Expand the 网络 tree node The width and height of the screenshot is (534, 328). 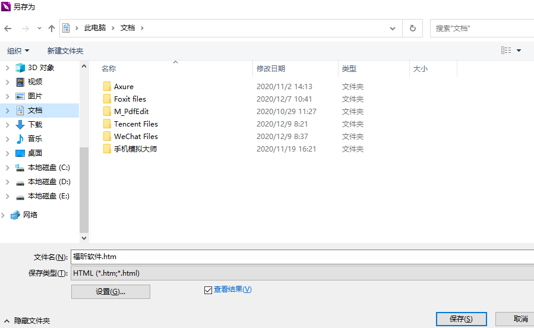tap(3, 215)
